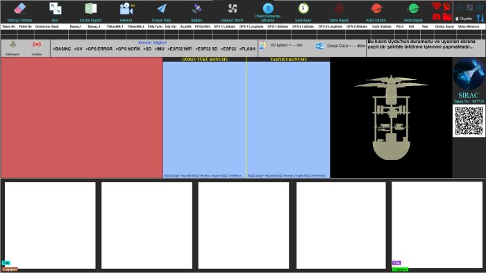Toggle the Ölçekle checkbox
This screenshot has height=273, width=486.
click(x=457, y=19)
